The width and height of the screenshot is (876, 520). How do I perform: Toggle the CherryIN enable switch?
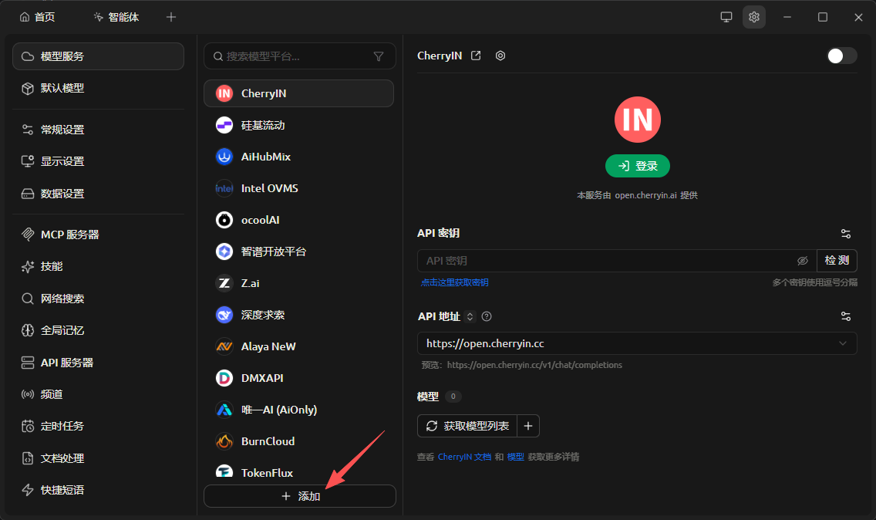(x=842, y=56)
